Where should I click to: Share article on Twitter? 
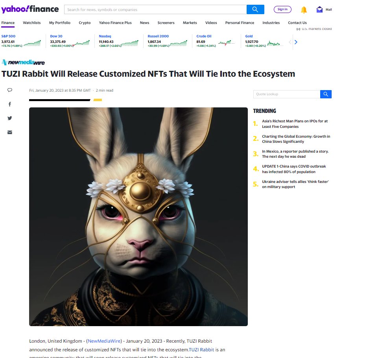point(9,118)
